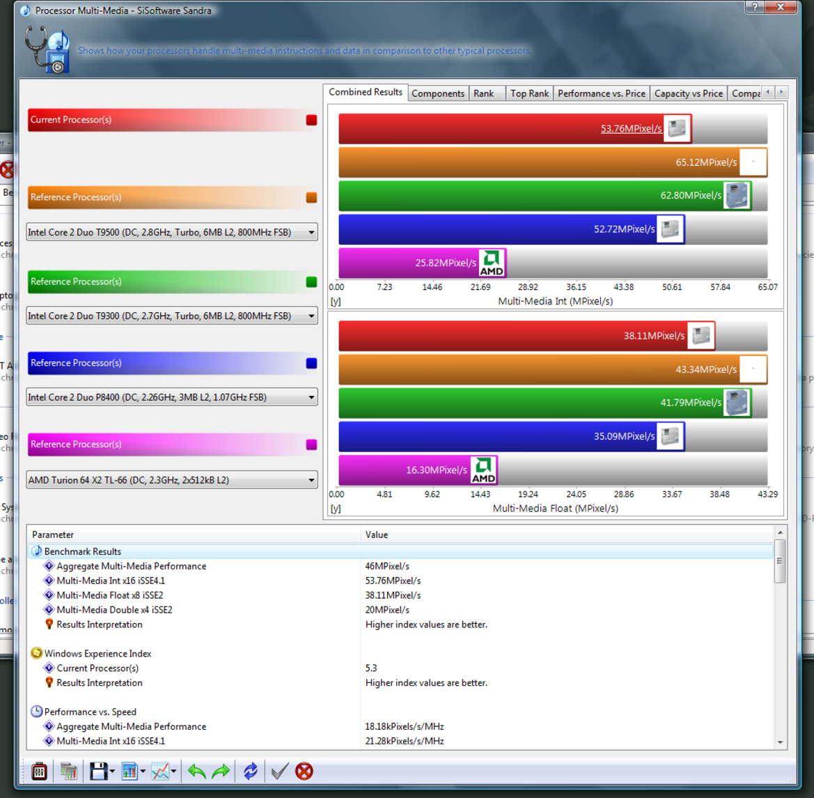Click the Benchmark Results group icon
814x798 pixels.
point(36,551)
